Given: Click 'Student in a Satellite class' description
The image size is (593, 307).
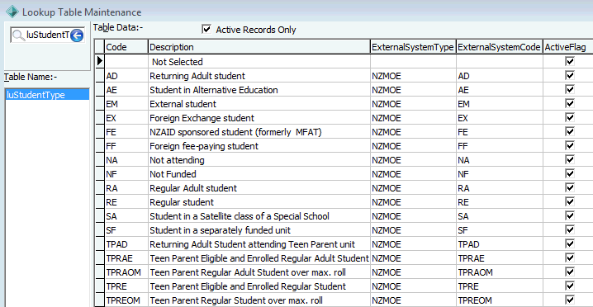Looking at the screenshot, I should point(259,216).
